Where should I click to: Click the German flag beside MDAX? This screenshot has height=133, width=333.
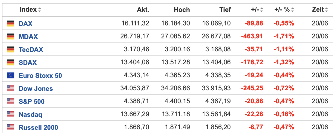click(x=10, y=36)
